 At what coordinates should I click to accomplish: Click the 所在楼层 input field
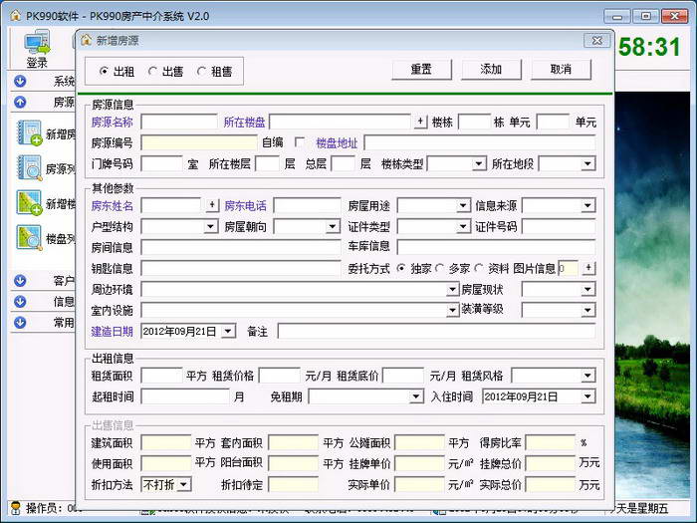[268, 163]
